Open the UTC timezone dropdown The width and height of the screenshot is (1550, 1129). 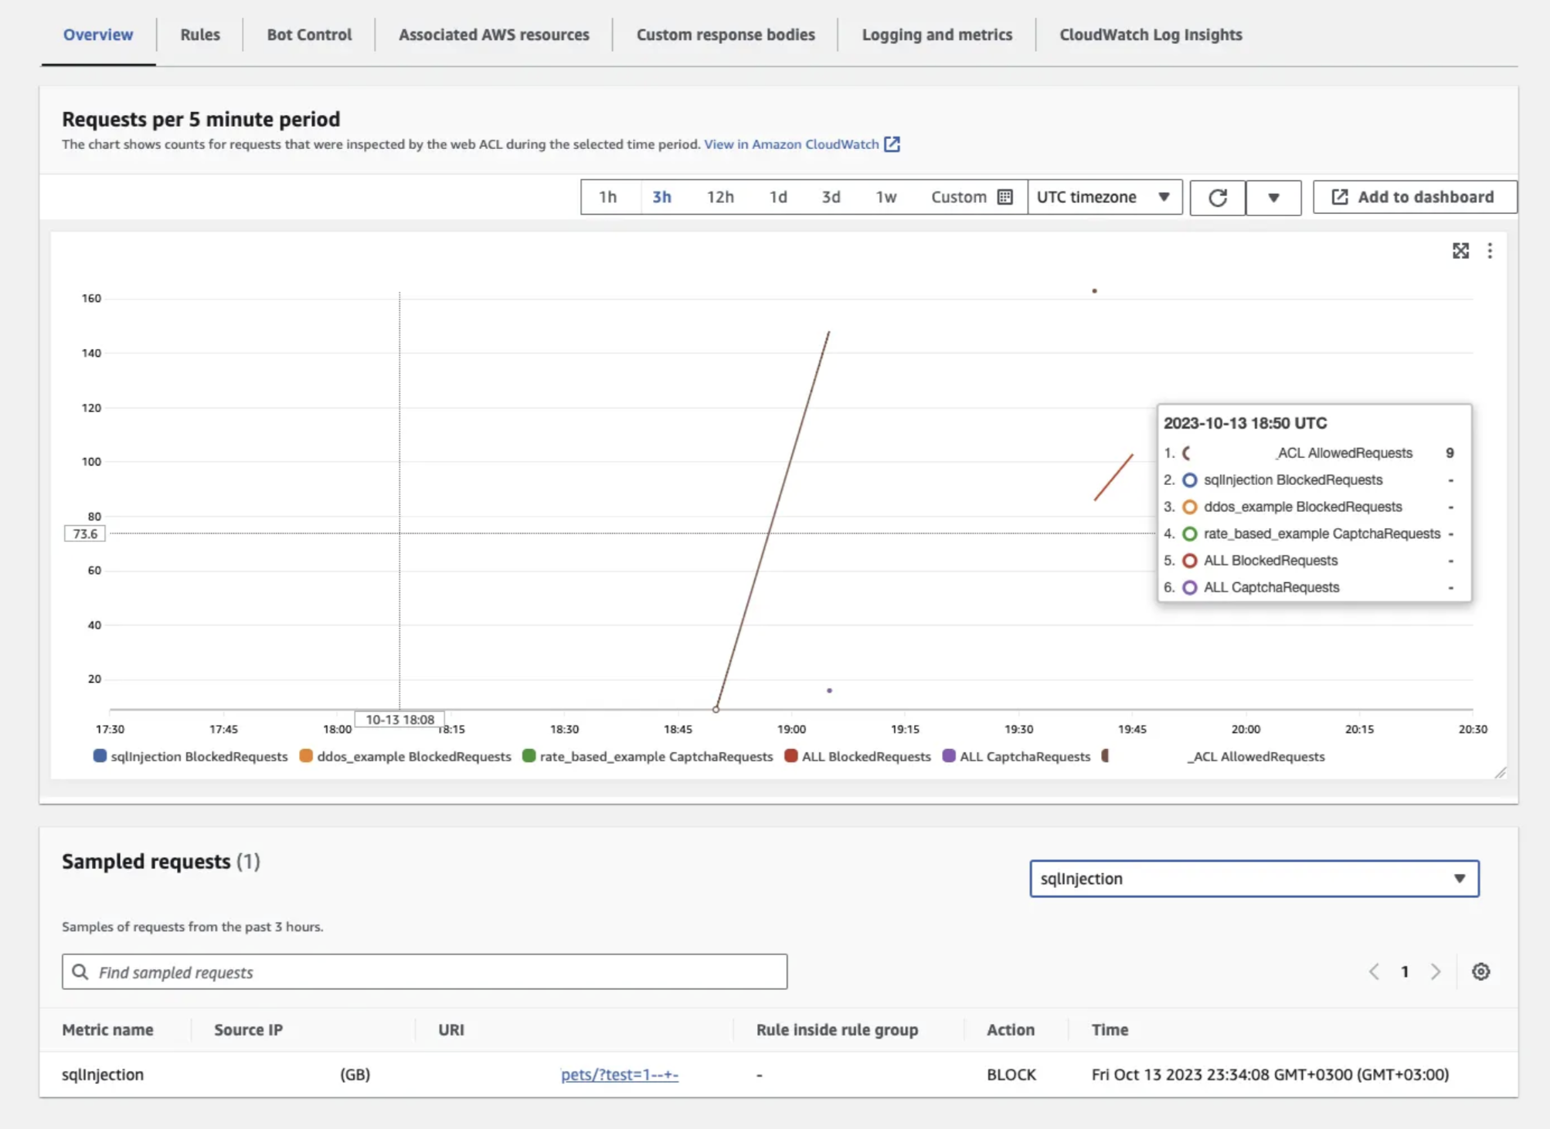1105,197
